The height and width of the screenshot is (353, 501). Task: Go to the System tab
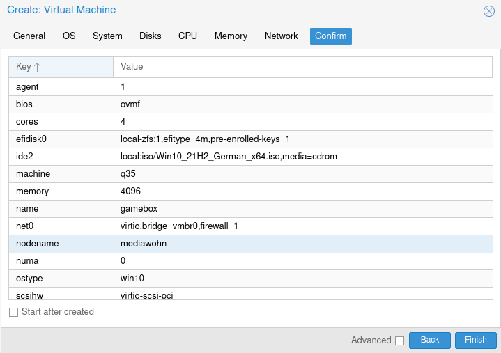click(x=107, y=36)
